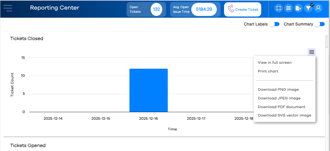Open the hamburger navigation menu

tap(8, 8)
